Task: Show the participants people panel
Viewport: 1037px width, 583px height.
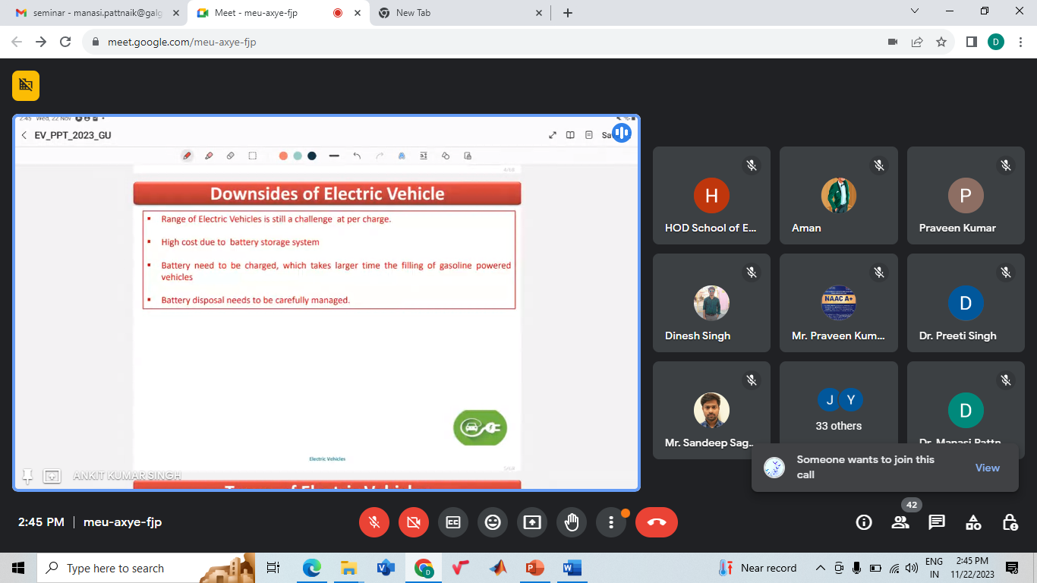Action: point(900,522)
